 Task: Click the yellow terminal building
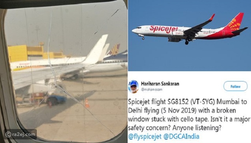(32, 53)
